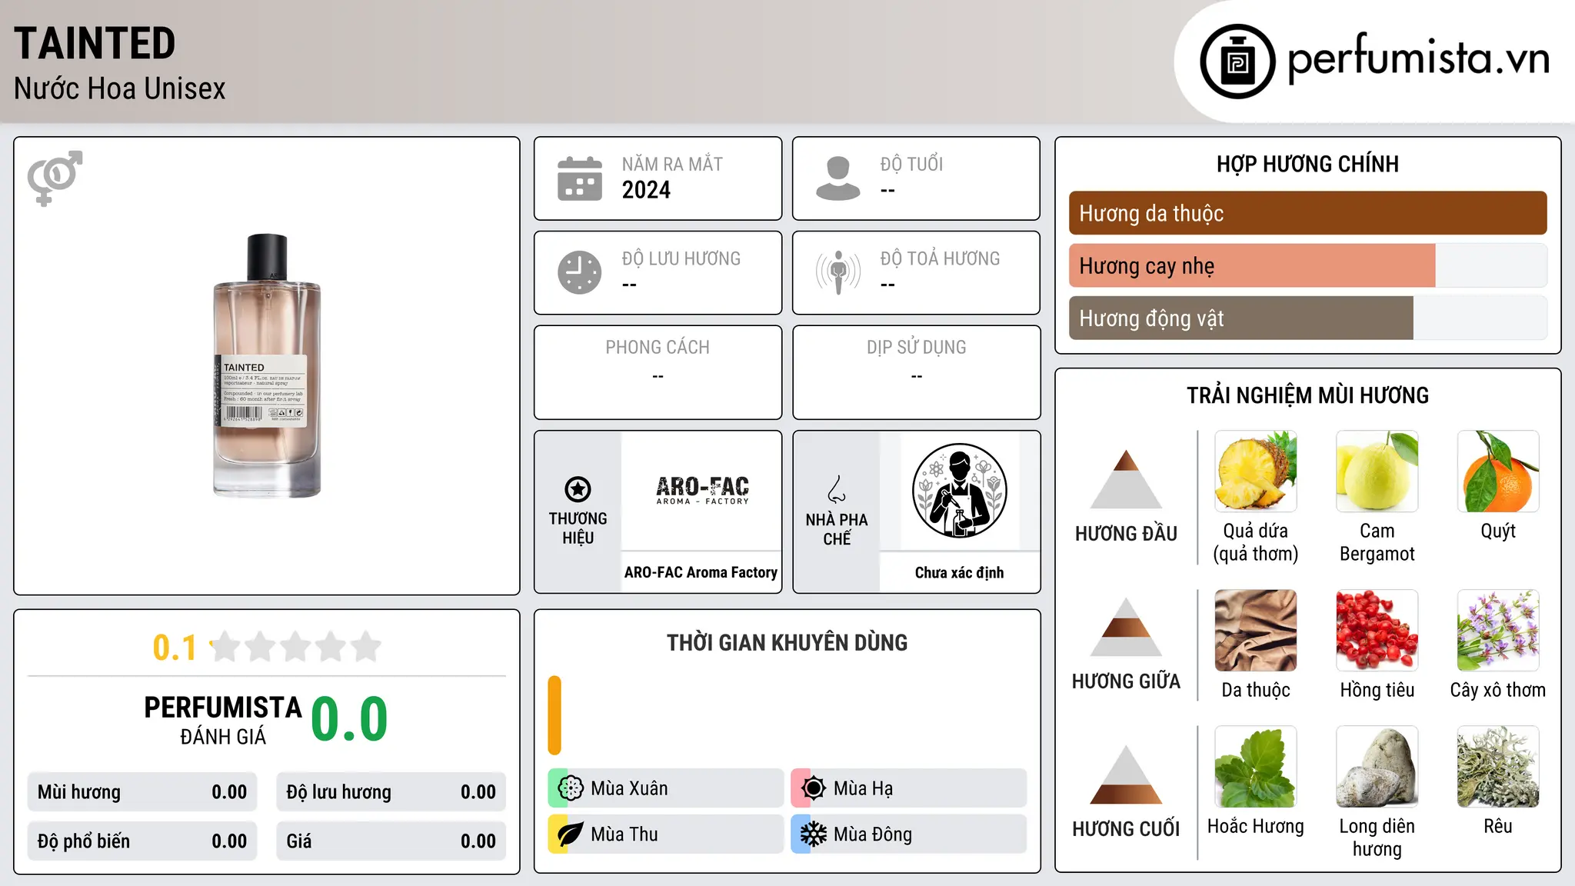The width and height of the screenshot is (1575, 886).
Task: Open the Da thuộc leather note image
Action: 1256,631
